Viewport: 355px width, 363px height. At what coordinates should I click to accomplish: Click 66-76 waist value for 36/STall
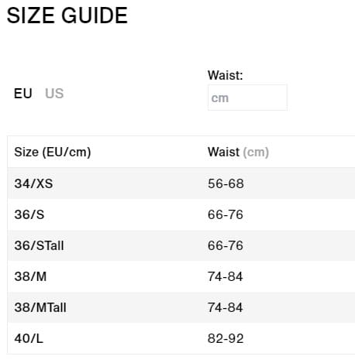coord(226,245)
